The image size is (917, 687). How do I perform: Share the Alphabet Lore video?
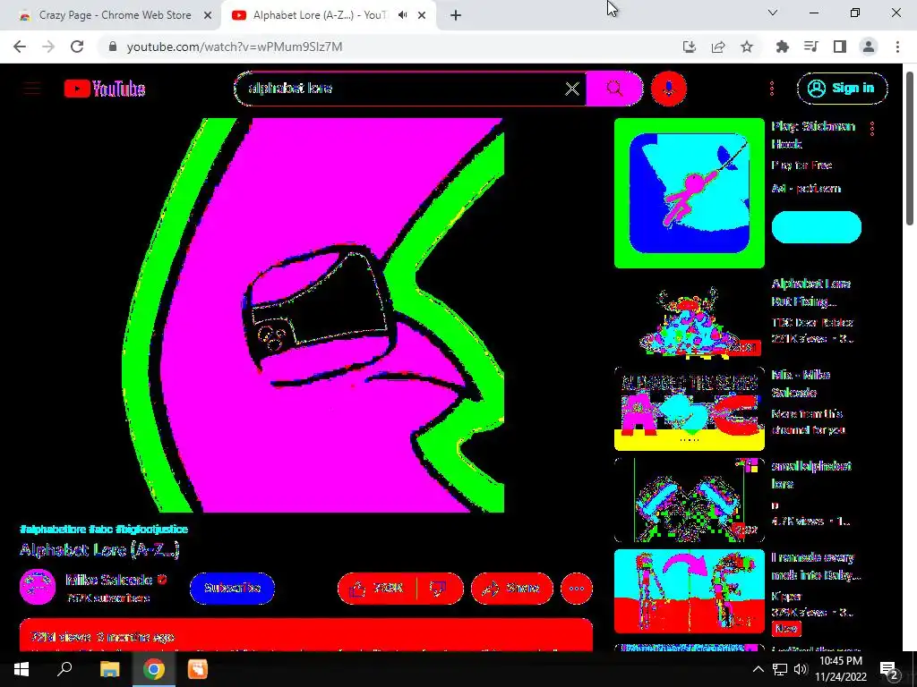pyautogui.click(x=511, y=589)
